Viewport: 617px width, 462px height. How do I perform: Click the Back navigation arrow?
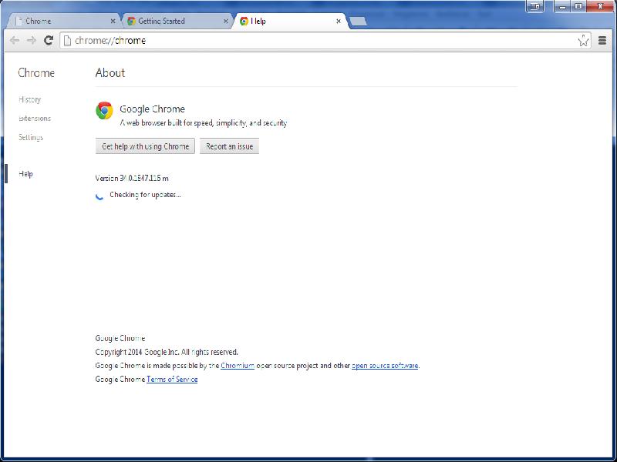pos(15,41)
